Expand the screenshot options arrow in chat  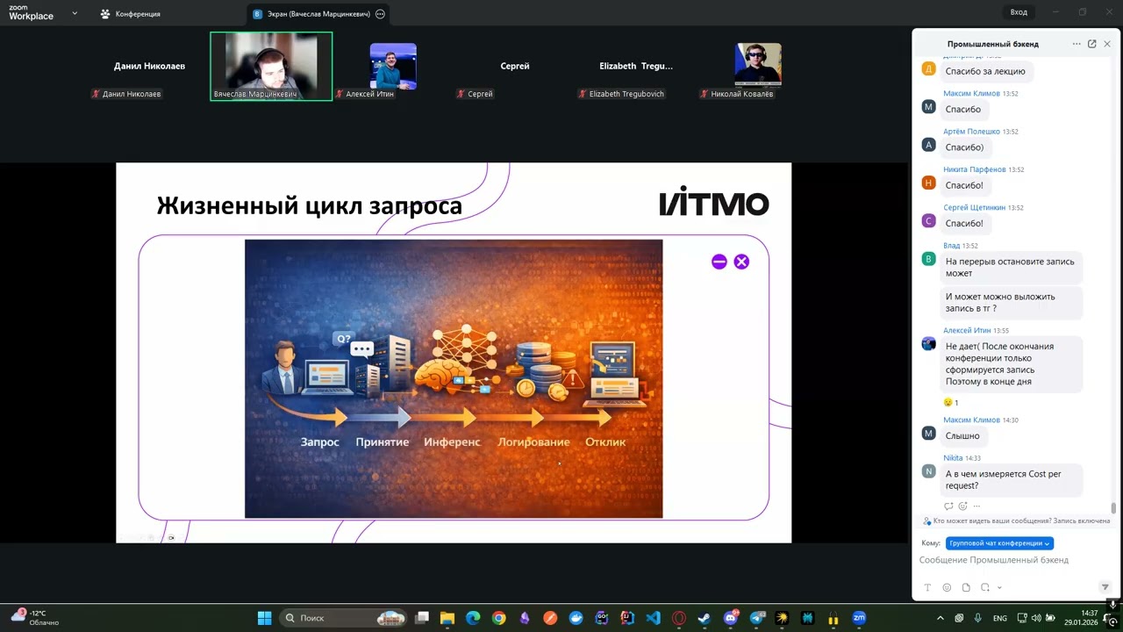tap(999, 587)
